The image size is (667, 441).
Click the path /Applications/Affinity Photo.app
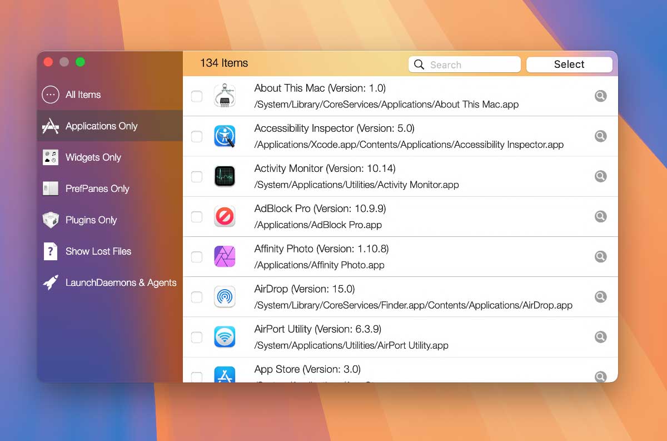coord(320,265)
